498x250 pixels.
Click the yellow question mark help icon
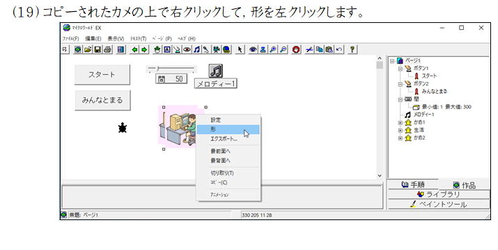pyautogui.click(x=352, y=49)
